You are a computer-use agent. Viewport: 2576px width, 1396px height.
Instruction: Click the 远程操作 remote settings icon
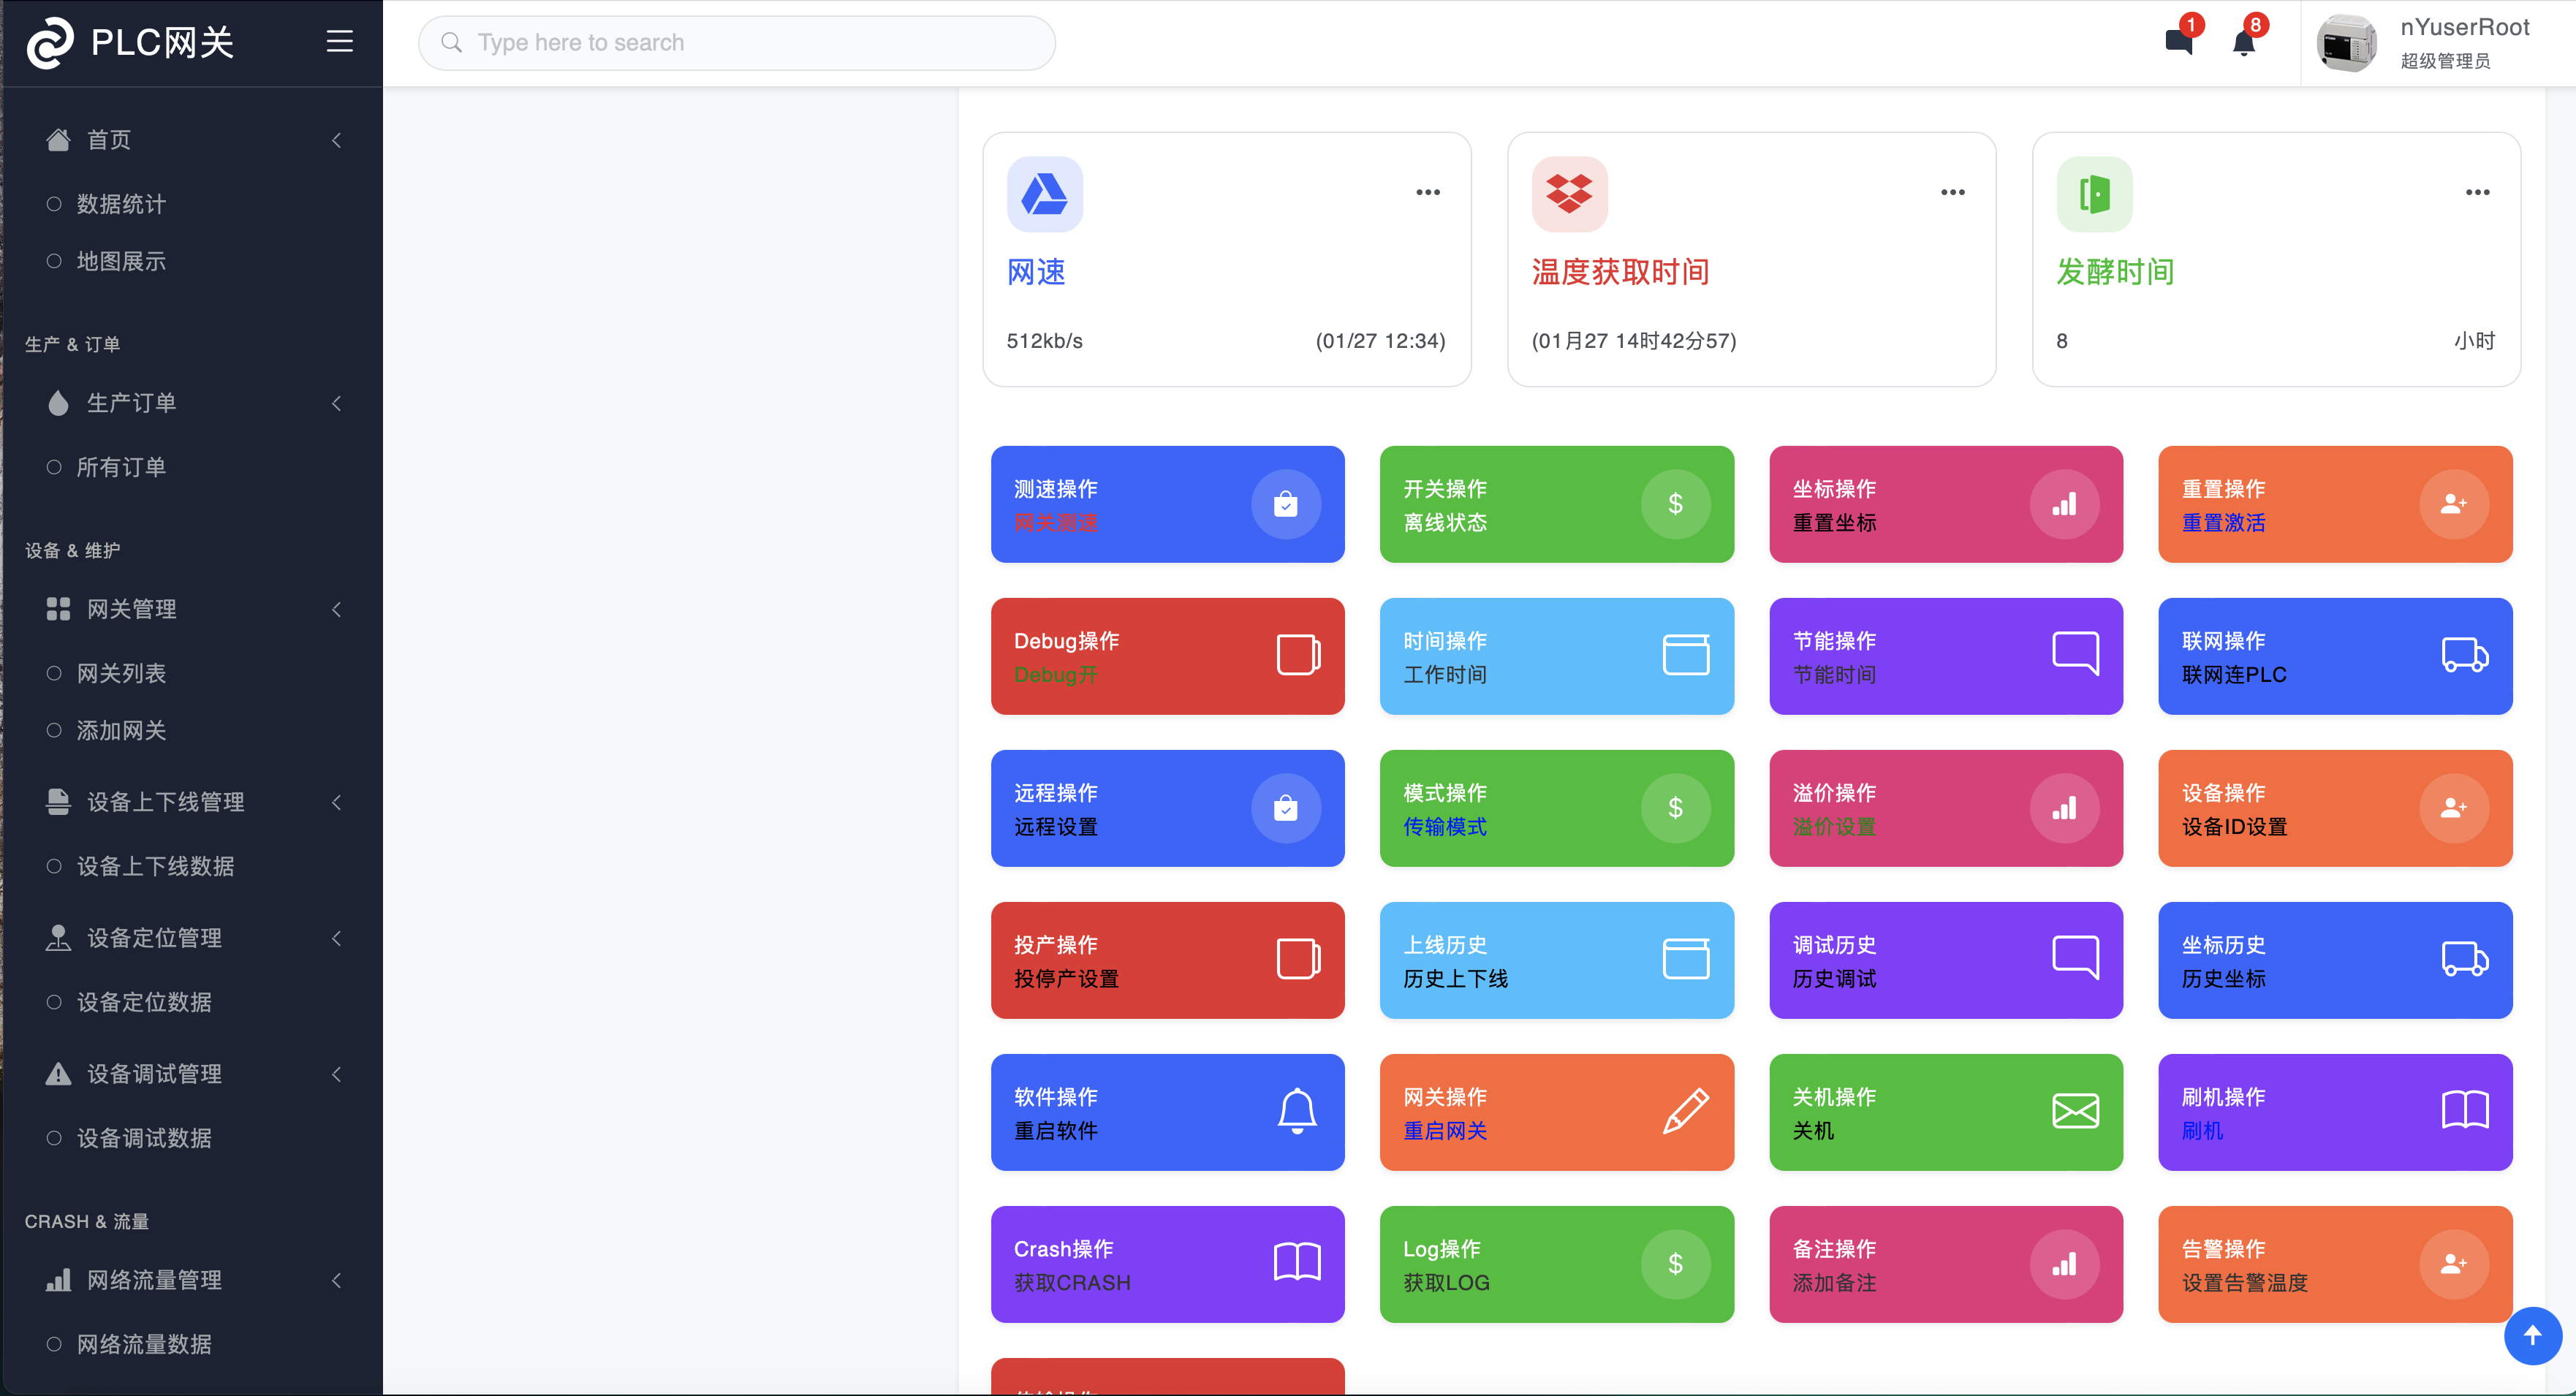1289,810
